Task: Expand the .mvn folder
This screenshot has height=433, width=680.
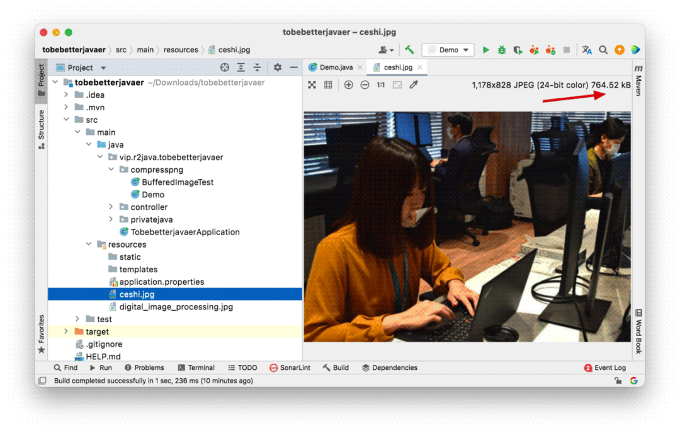Action: [66, 107]
